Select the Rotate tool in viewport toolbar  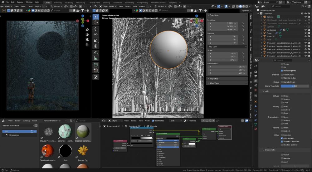tap(96, 34)
